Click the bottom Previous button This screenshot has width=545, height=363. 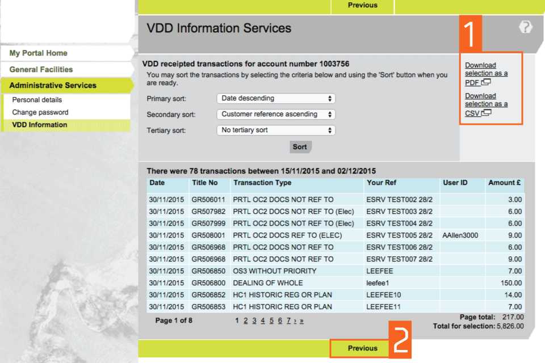[362, 348]
